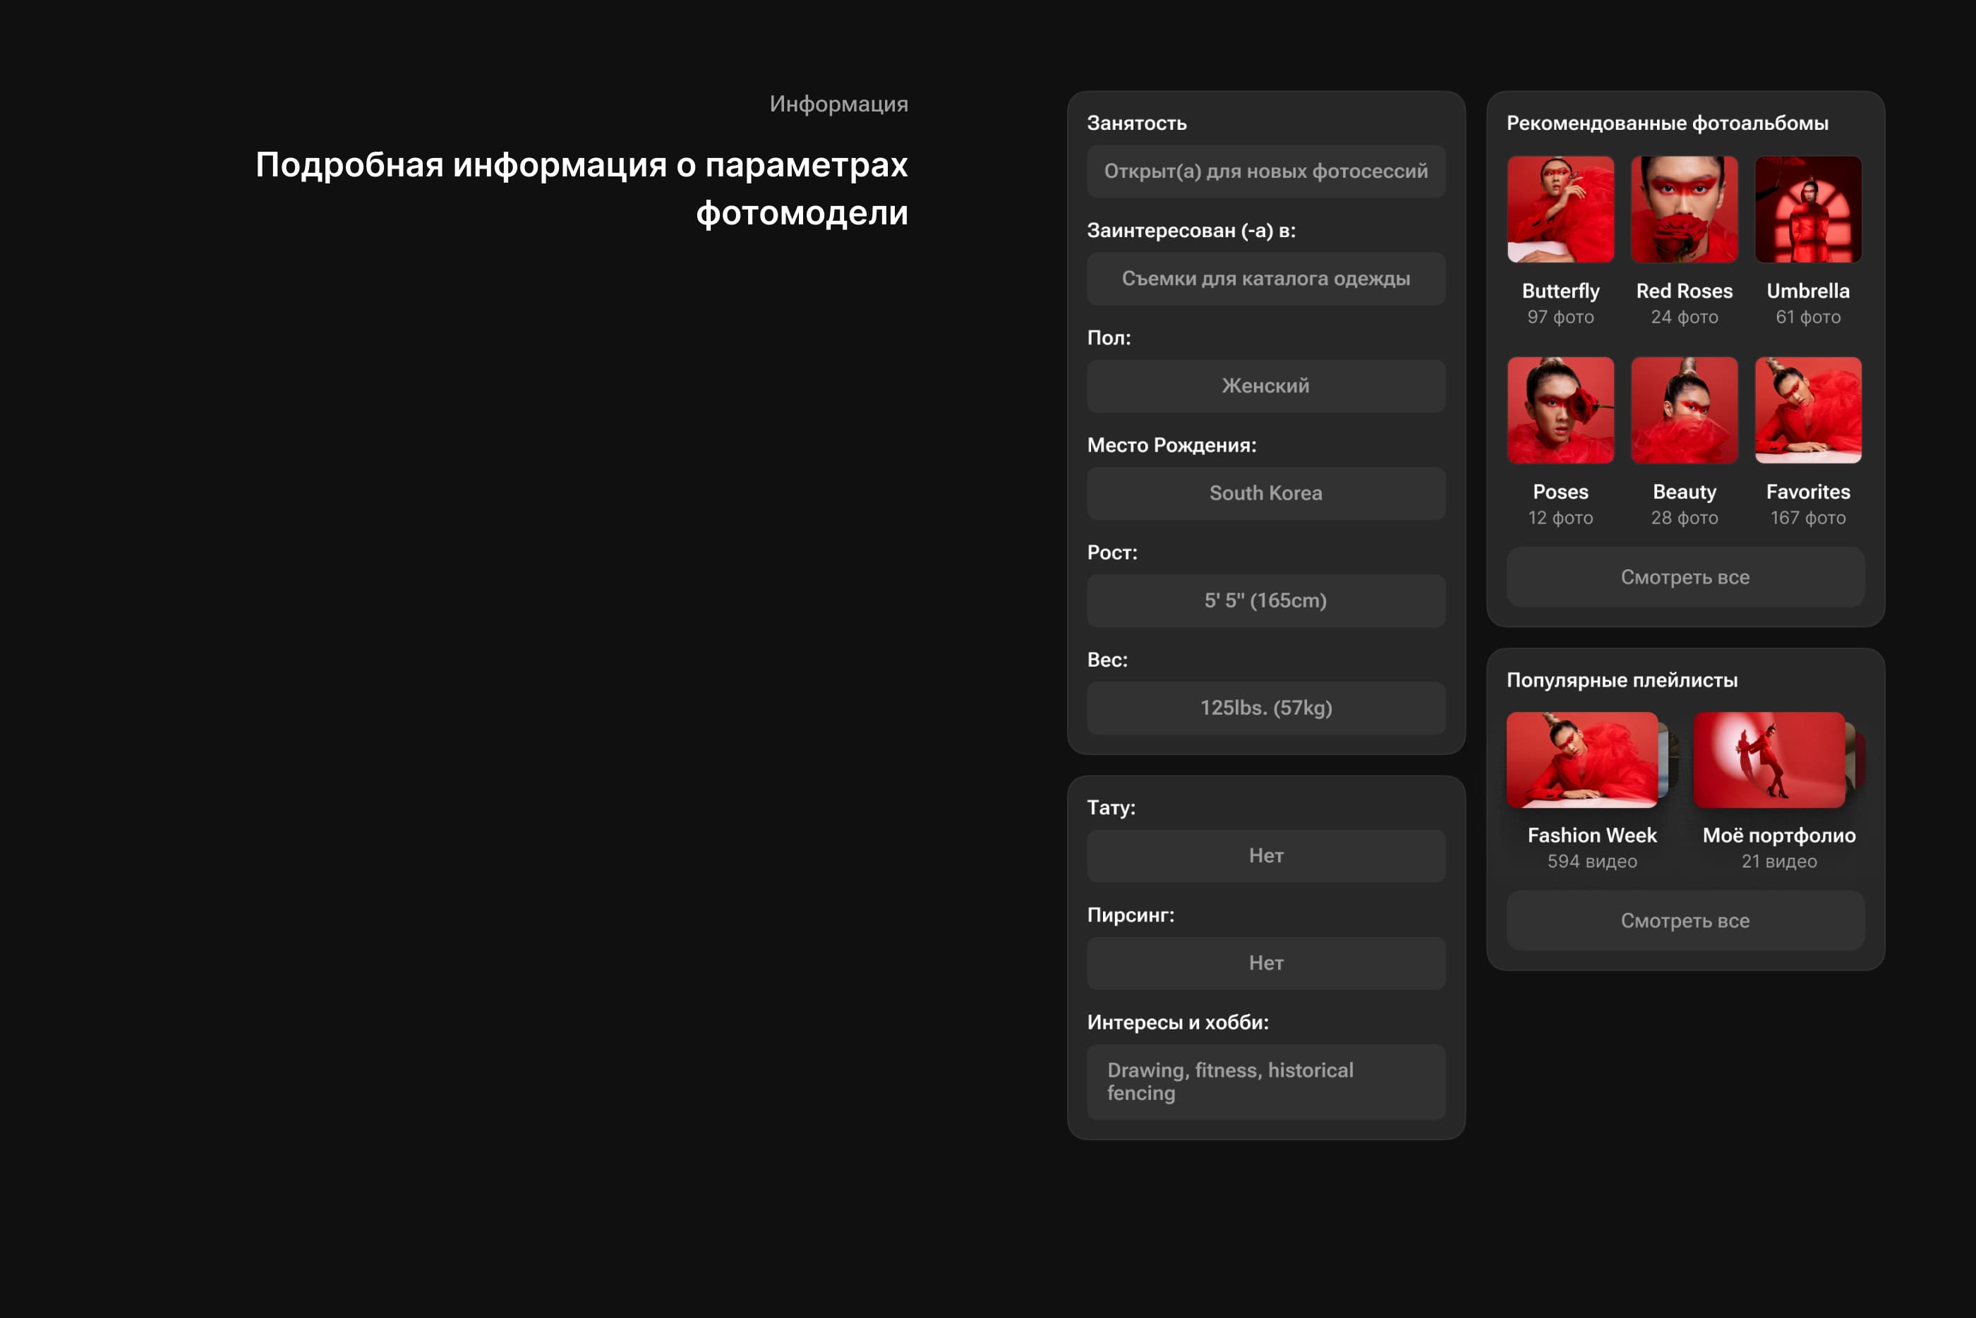The image size is (1976, 1318).
Task: Open the Моё портфолио playlist thumbnail
Action: click(x=1769, y=760)
